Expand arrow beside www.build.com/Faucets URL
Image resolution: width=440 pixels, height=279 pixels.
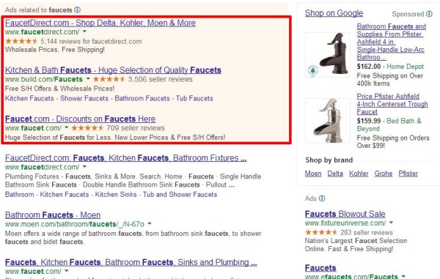coord(88,78)
